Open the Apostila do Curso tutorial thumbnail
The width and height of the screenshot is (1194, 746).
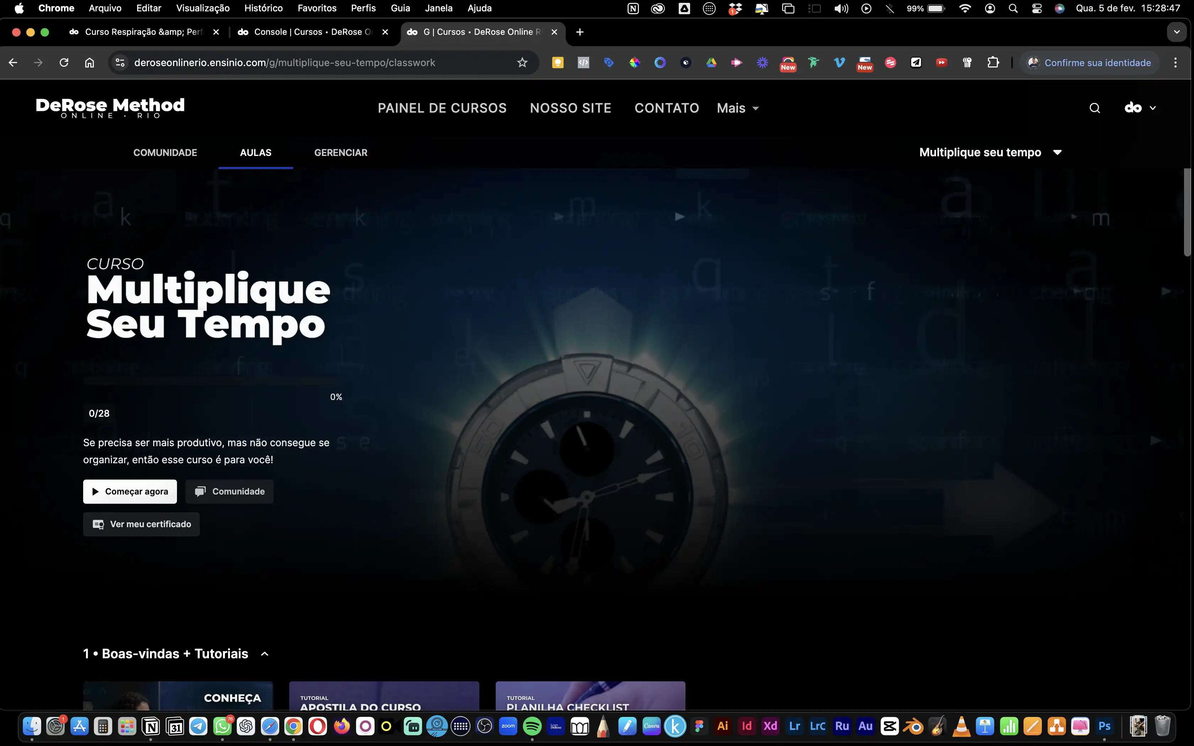coord(384,696)
